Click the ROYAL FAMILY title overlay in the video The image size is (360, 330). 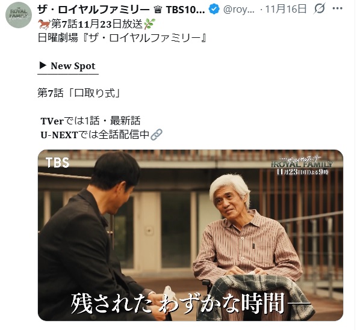tap(302, 164)
